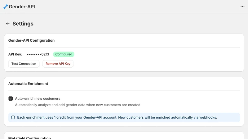The height and width of the screenshot is (139, 248).
Task: Click the Automatic Enrichment heading
Action: pyautogui.click(x=28, y=84)
